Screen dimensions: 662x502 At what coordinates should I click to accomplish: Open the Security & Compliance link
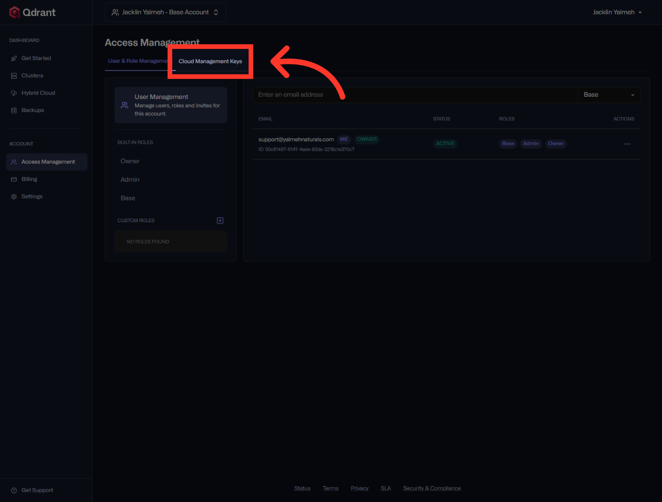pos(432,488)
